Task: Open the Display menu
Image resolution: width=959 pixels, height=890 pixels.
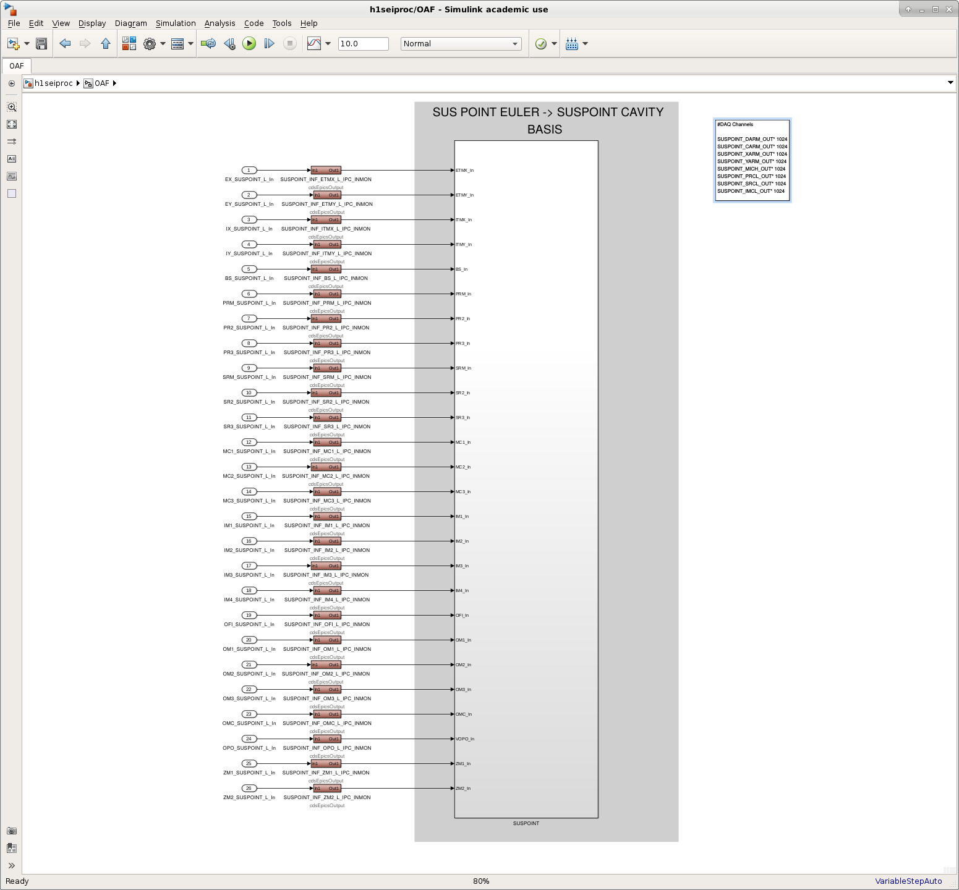Action: click(x=92, y=23)
